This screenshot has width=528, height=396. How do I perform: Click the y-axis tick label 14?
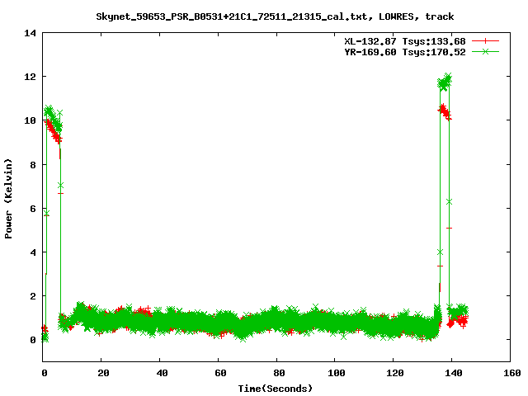pos(30,33)
